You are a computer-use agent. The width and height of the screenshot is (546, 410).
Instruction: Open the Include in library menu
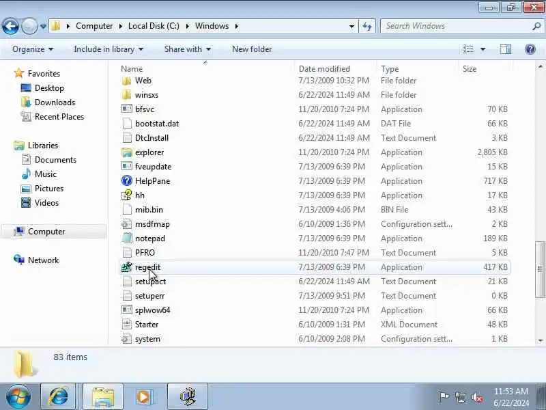[109, 49]
